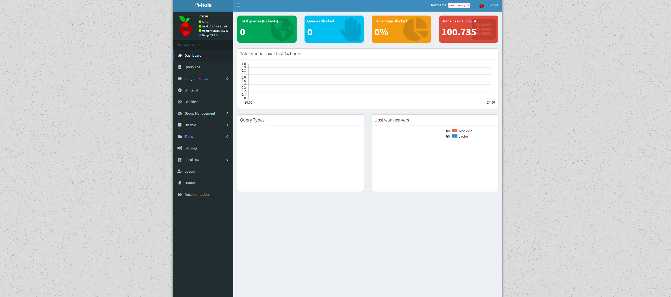Click the small Pi-hole icon in top bar
The height and width of the screenshot is (297, 671).
click(x=481, y=5)
